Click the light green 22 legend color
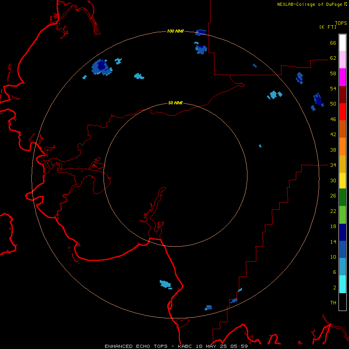349x349 pixels. pyautogui.click(x=342, y=215)
